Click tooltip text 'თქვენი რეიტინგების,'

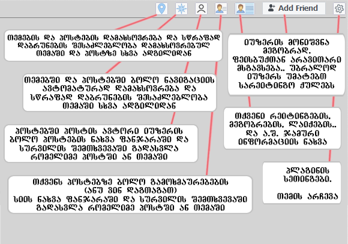tap(283, 116)
